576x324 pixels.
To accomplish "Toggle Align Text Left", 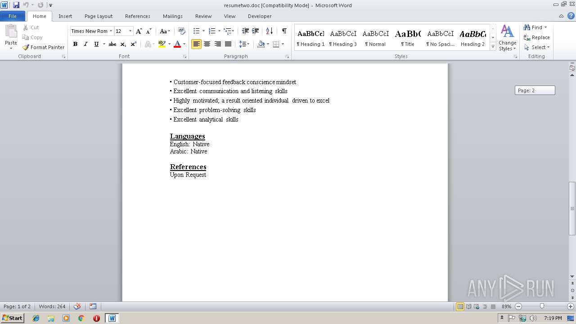I will coord(196,44).
